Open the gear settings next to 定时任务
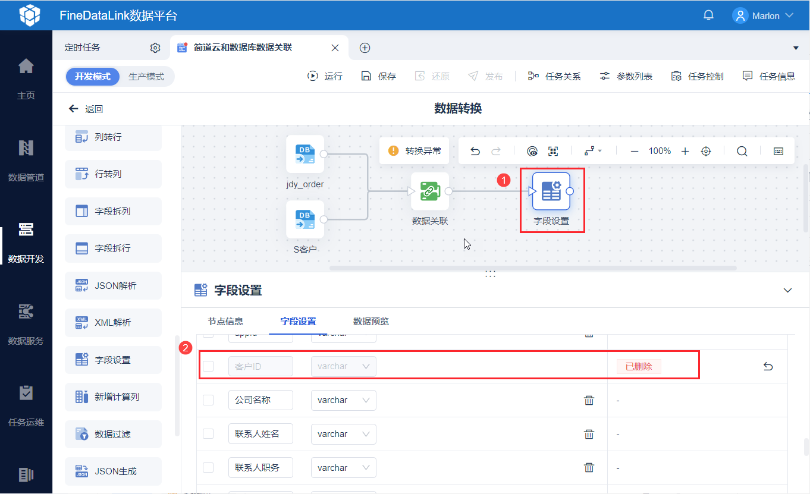810x494 pixels. point(155,48)
